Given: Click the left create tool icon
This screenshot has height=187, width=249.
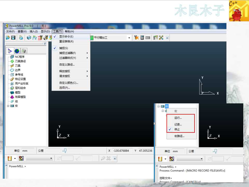Looking at the screenshot, I should coord(10,158).
